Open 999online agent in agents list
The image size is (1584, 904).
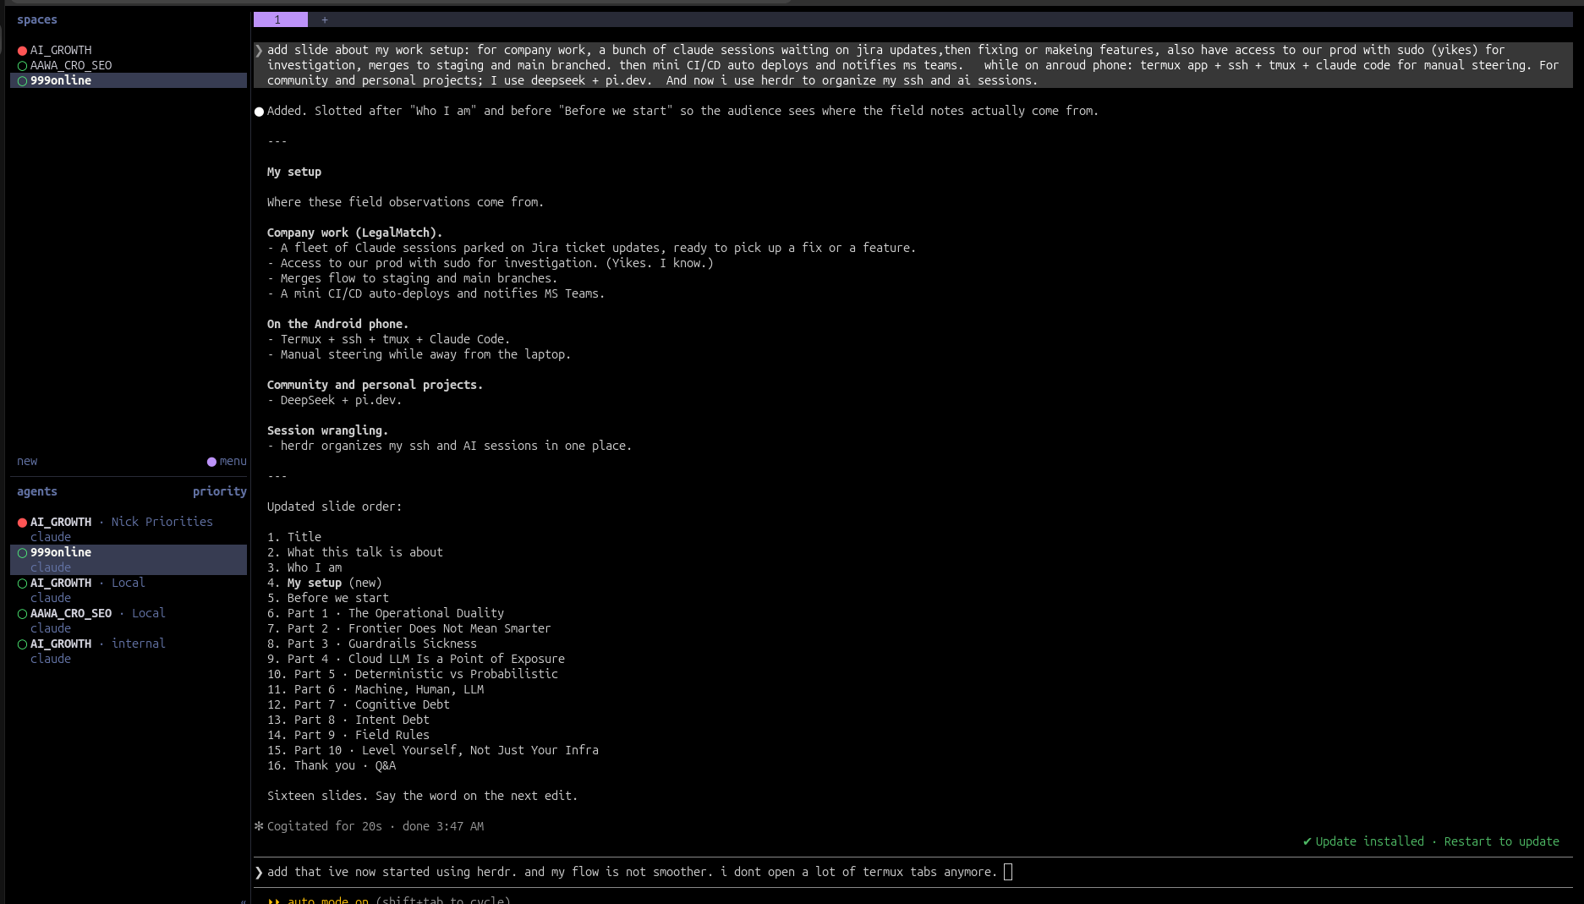129,560
